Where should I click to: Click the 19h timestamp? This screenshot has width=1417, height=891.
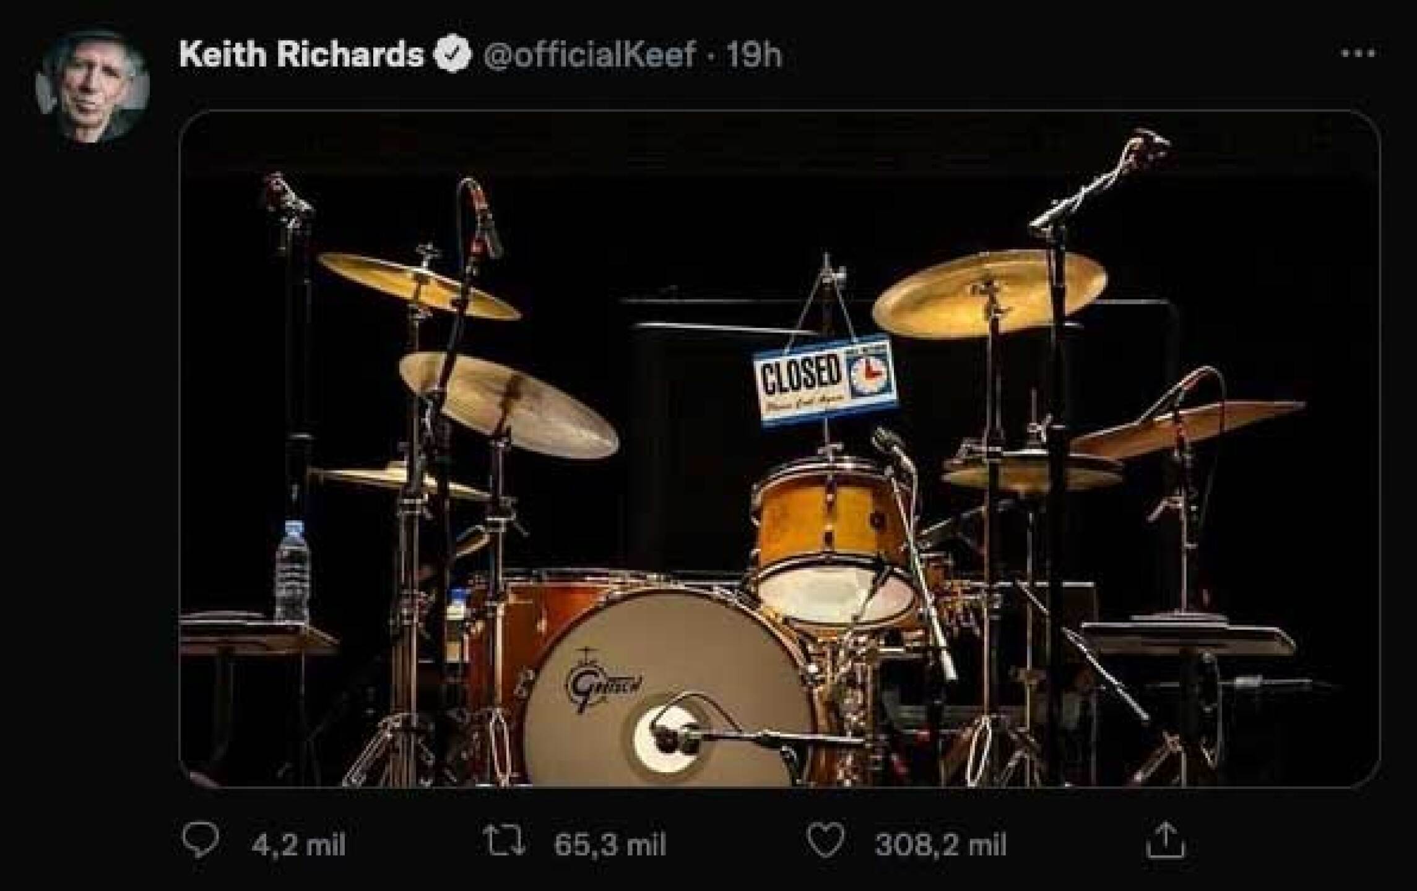[x=753, y=54]
